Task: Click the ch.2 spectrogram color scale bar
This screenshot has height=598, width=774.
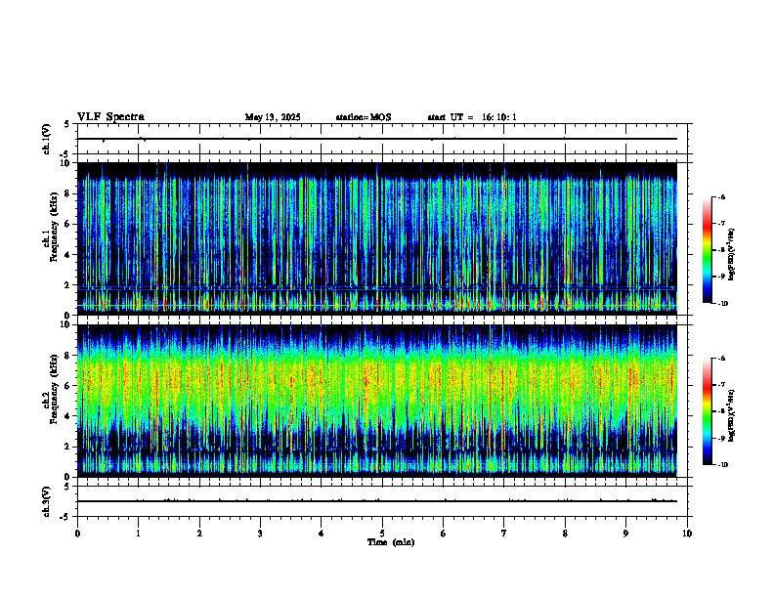Action: tap(707, 411)
